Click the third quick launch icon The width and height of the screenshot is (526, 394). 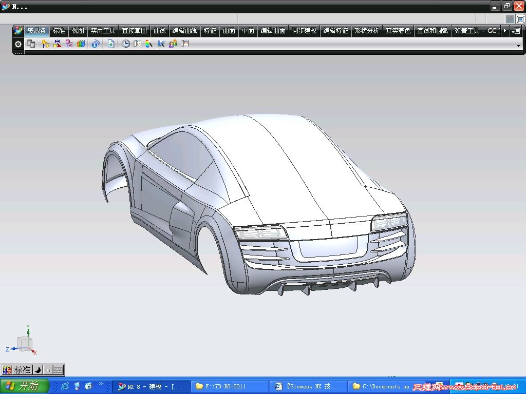(88, 386)
